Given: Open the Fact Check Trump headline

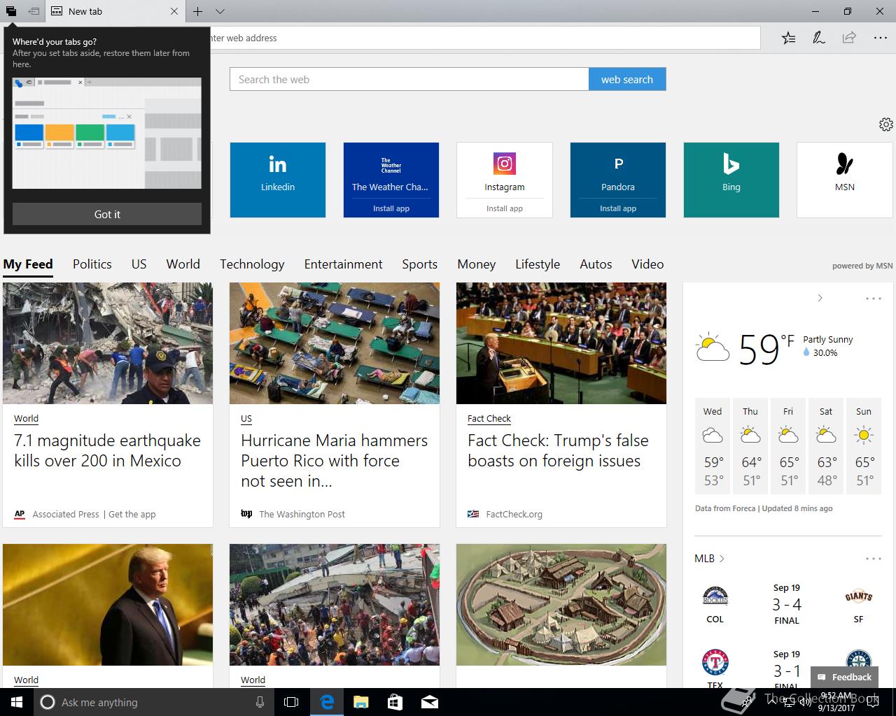Looking at the screenshot, I should [x=558, y=450].
